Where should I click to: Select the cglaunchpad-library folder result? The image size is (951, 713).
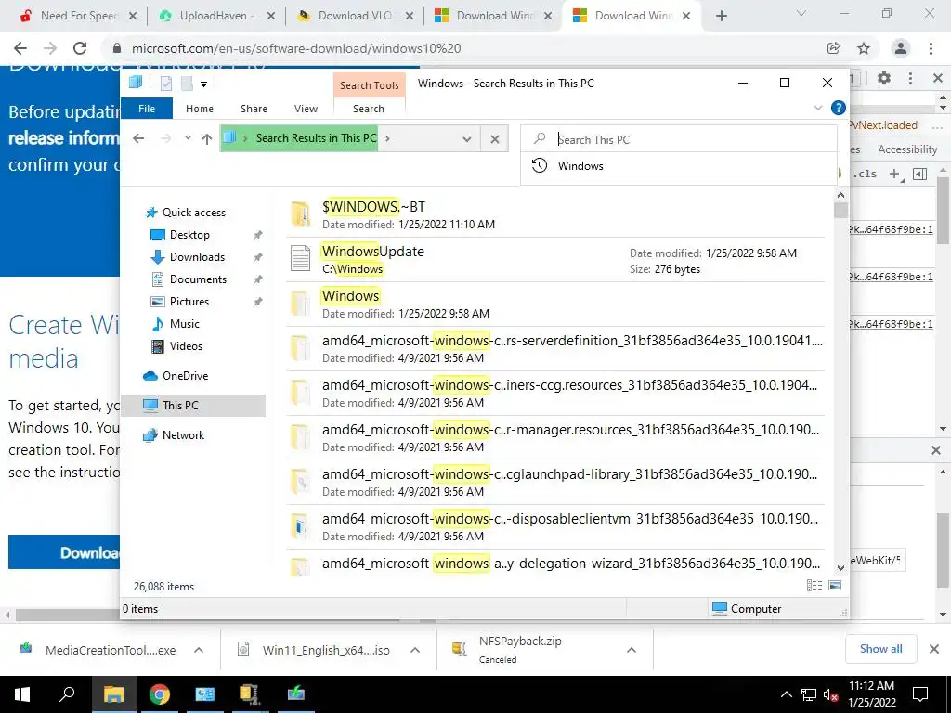555,482
